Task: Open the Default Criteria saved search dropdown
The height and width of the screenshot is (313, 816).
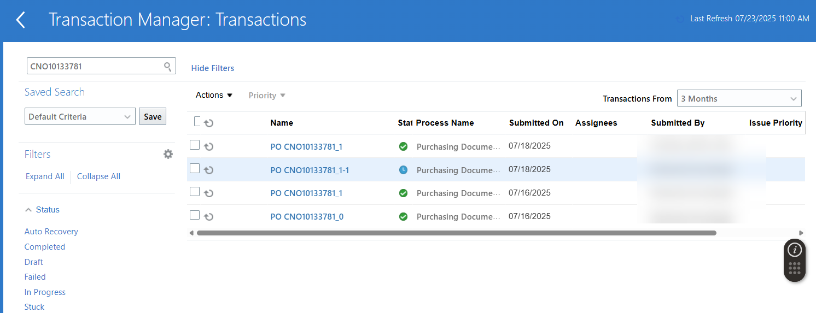Action: 80,116
